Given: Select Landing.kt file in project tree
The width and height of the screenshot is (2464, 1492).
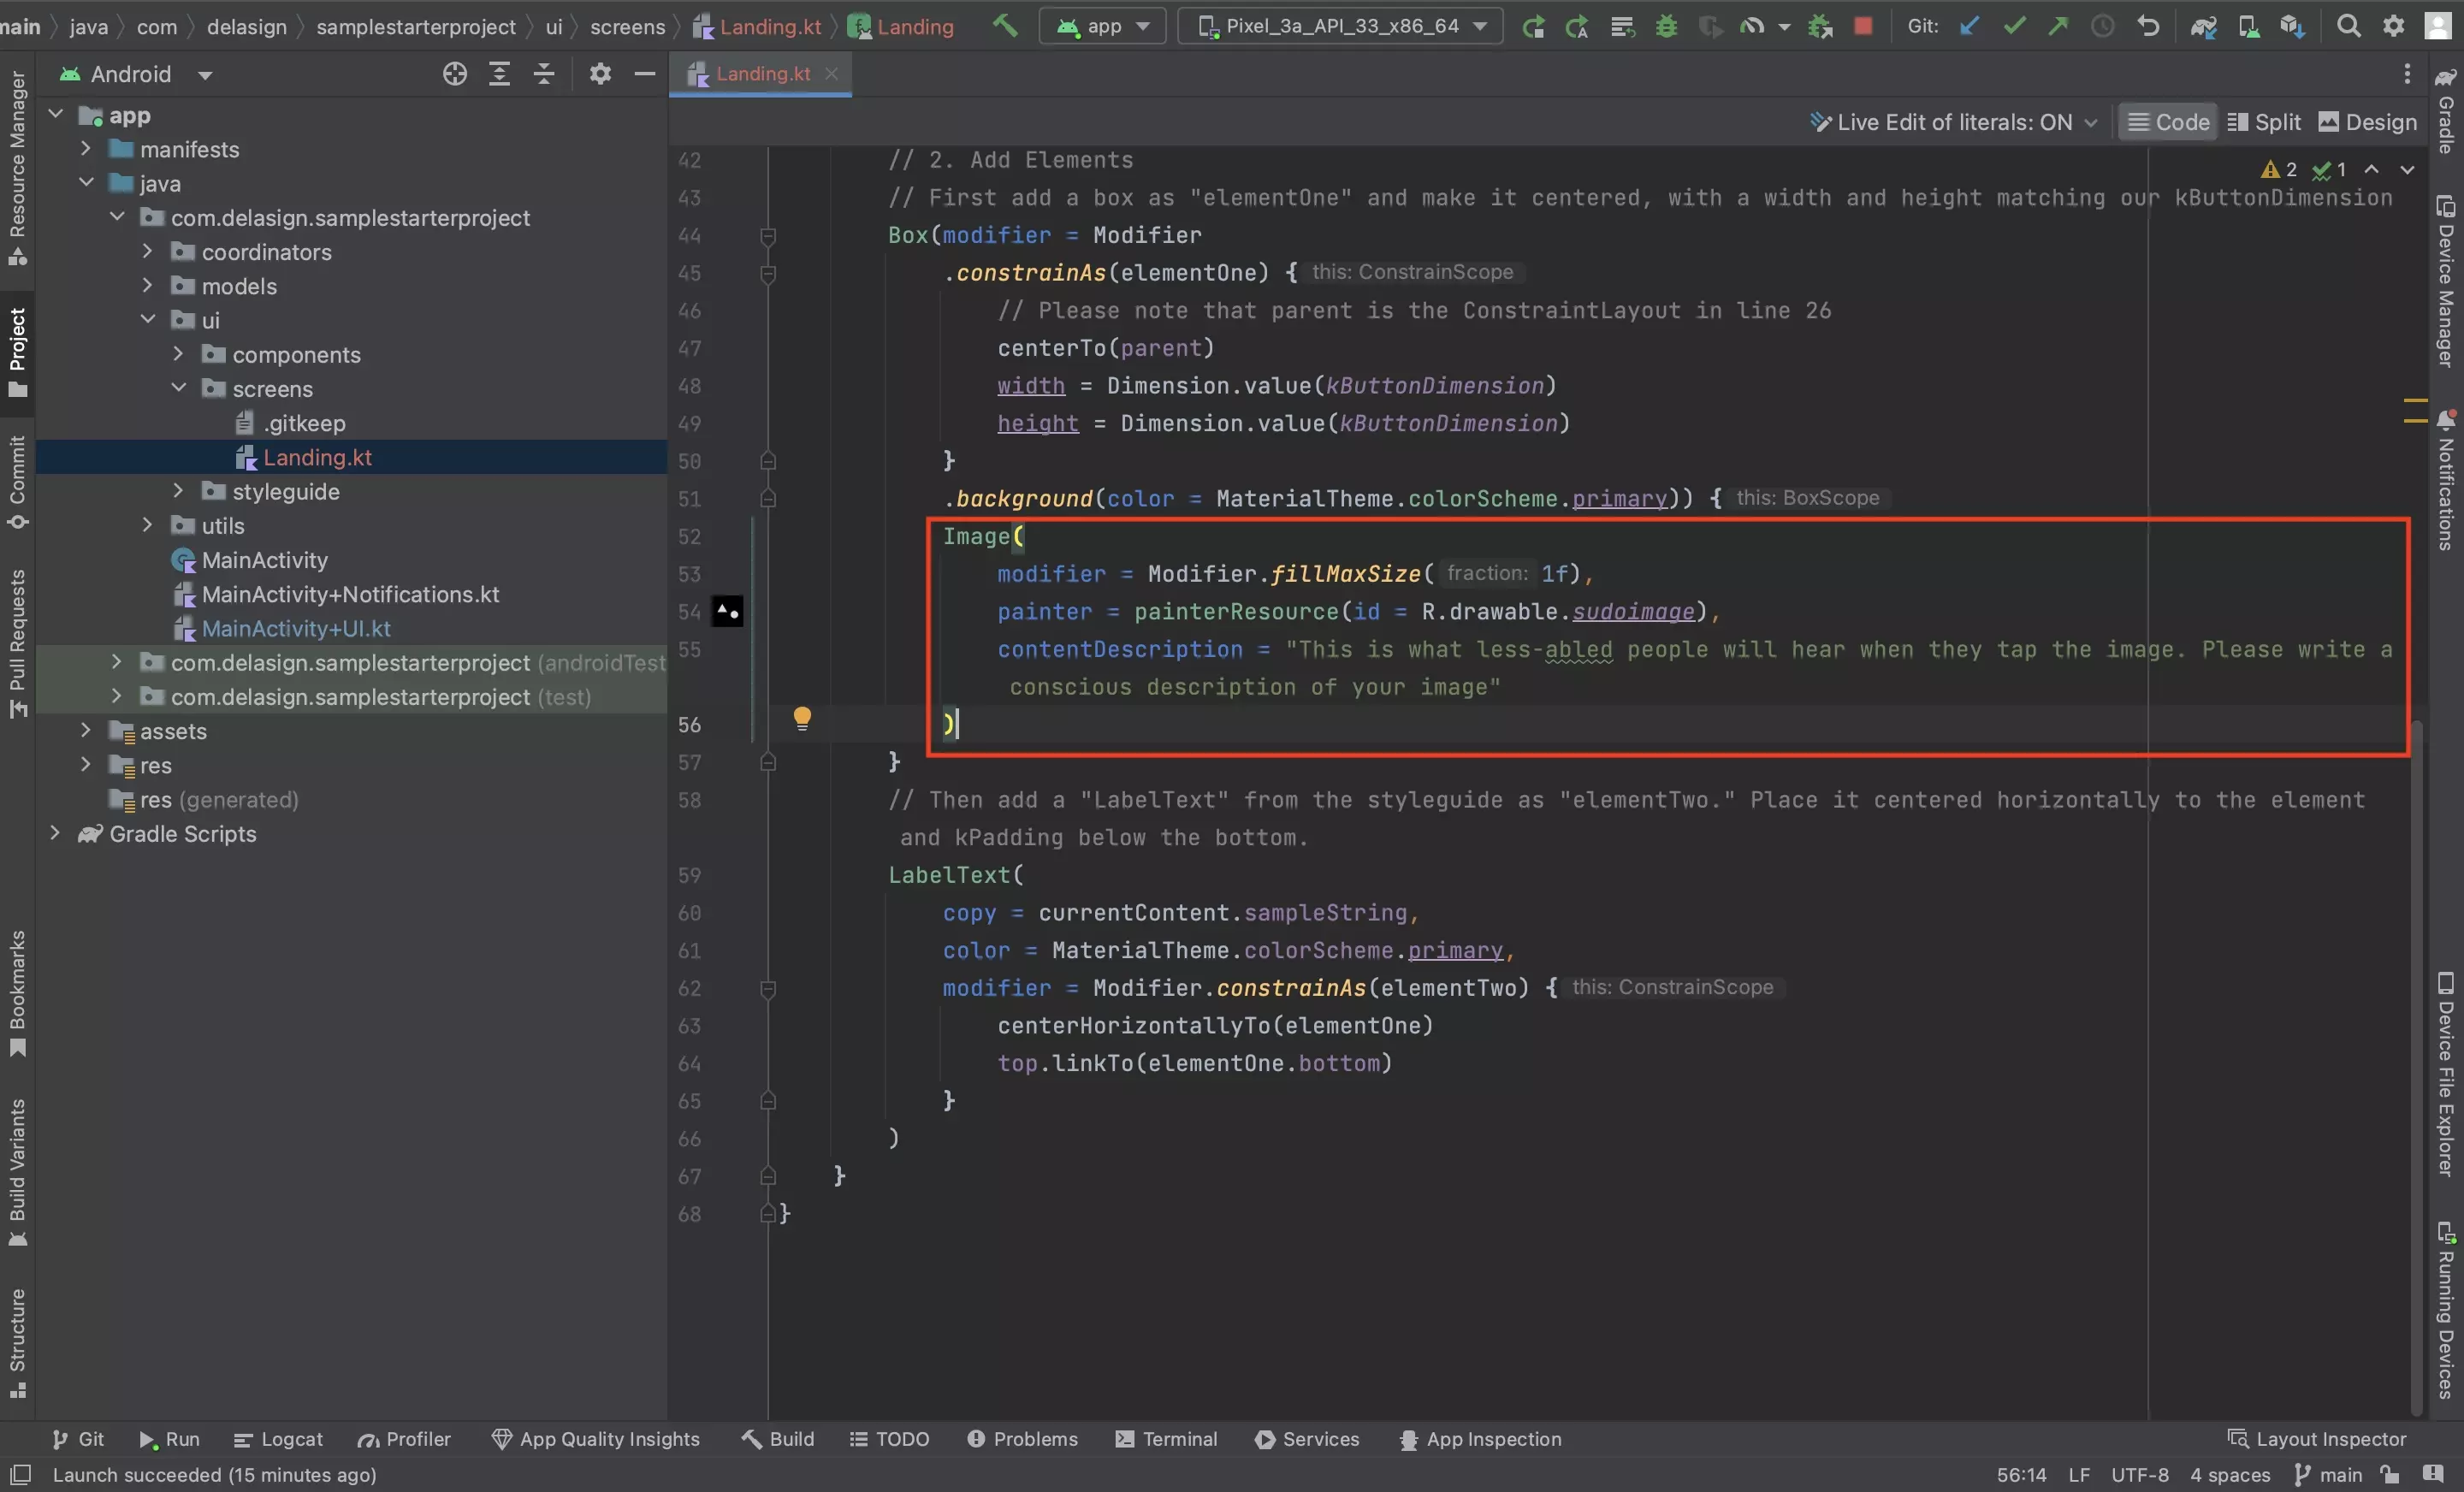Looking at the screenshot, I should [318, 456].
